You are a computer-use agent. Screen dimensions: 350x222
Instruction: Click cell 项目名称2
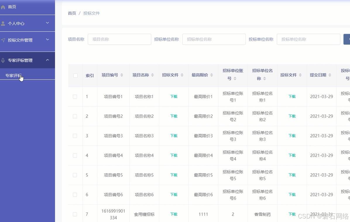tap(144, 116)
